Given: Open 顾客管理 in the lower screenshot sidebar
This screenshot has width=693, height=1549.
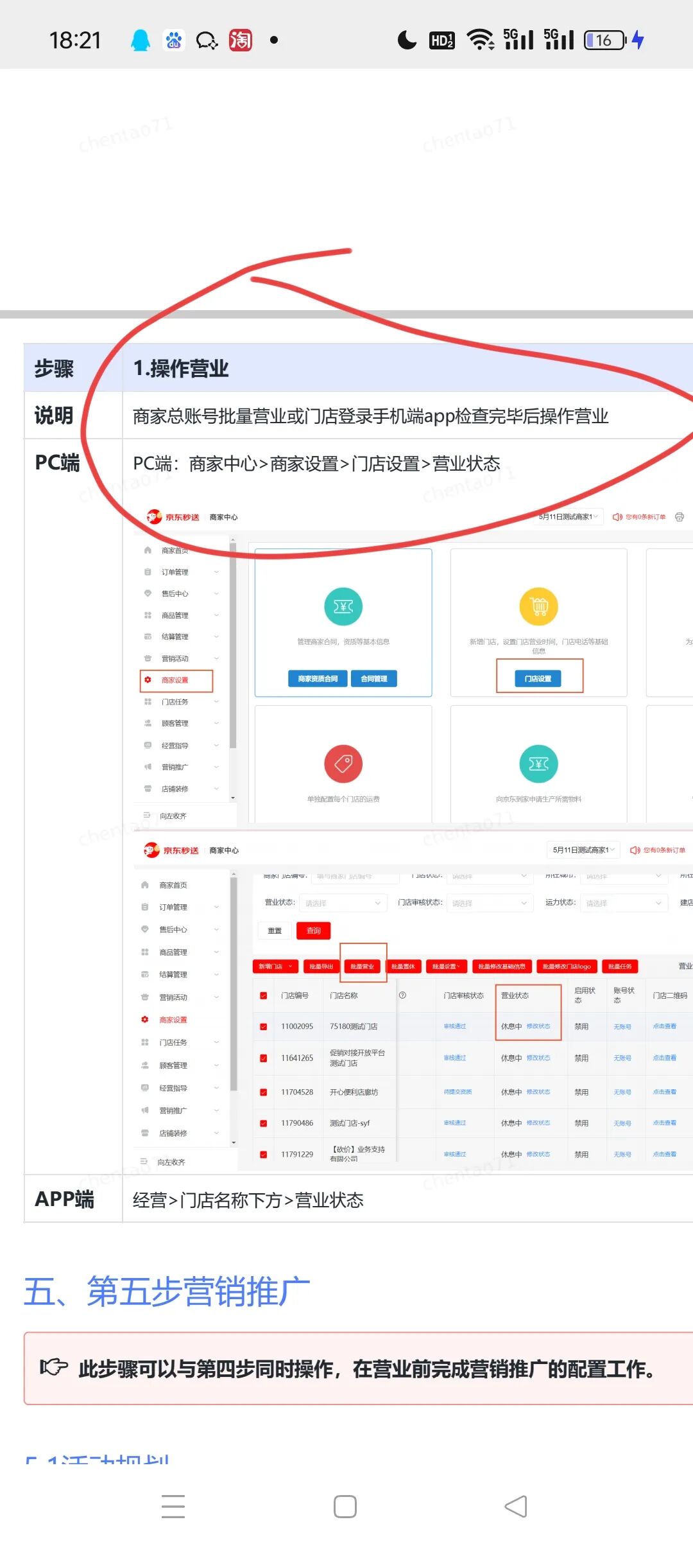Looking at the screenshot, I should tap(173, 1065).
